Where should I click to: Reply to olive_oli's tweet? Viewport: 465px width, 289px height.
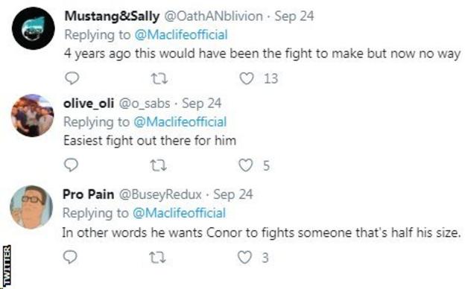(x=71, y=165)
